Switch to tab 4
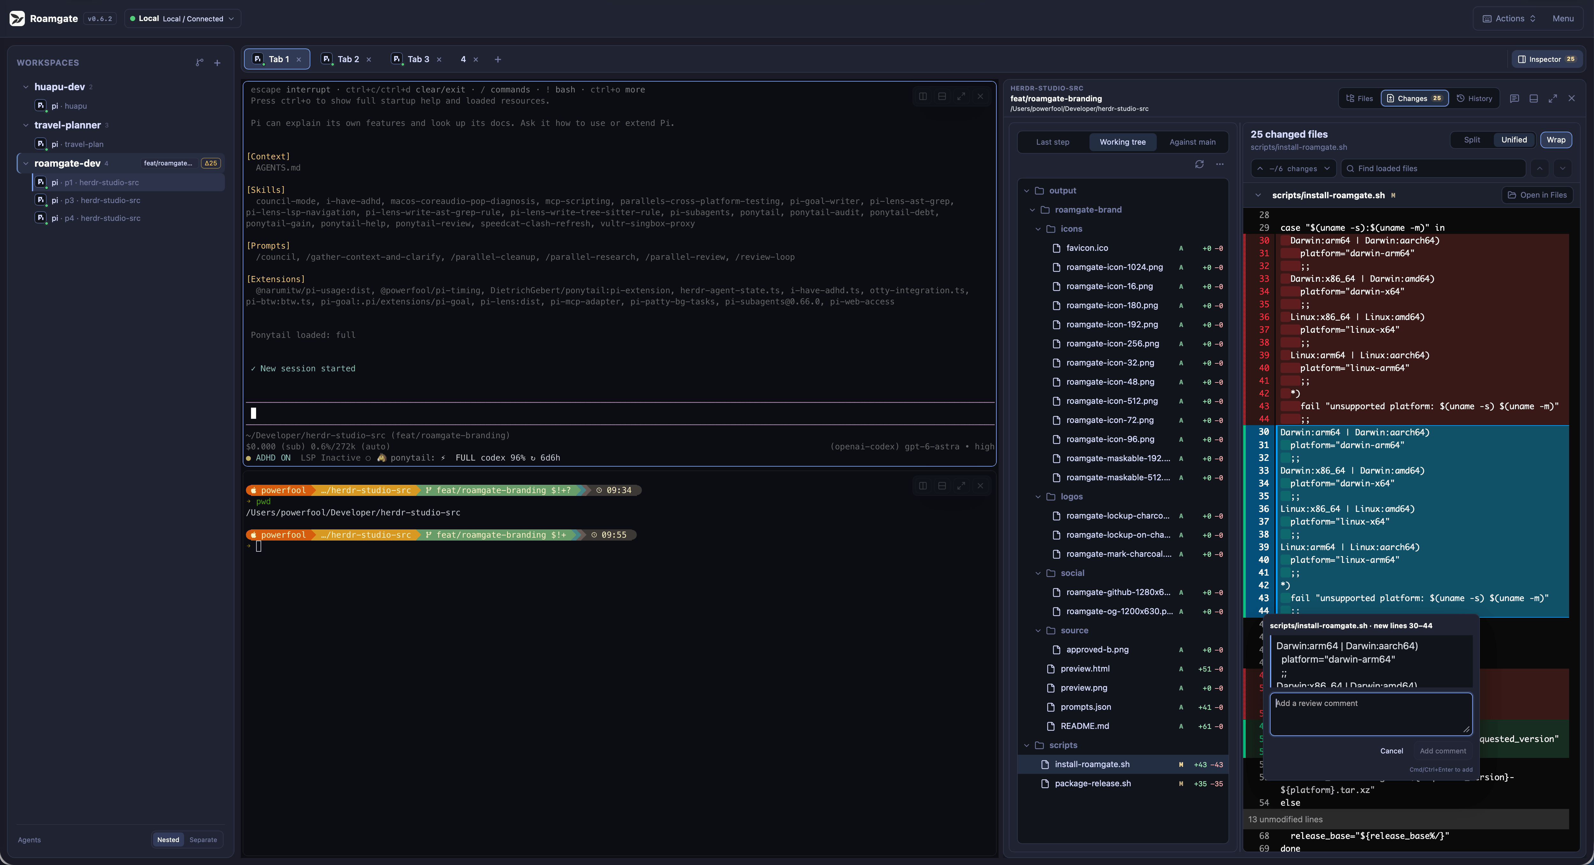 coord(463,59)
